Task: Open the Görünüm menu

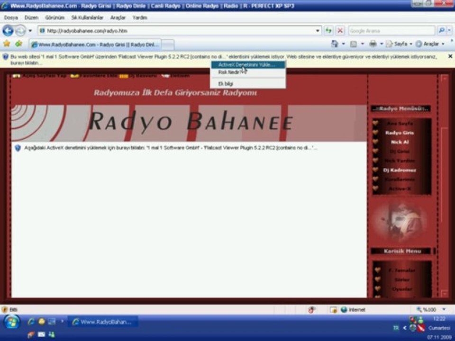Action: tap(55, 18)
